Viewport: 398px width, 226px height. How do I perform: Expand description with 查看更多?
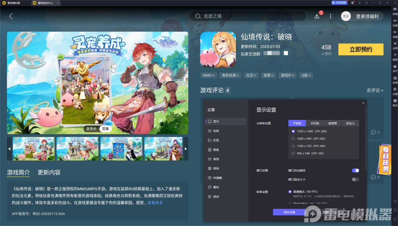point(155,203)
